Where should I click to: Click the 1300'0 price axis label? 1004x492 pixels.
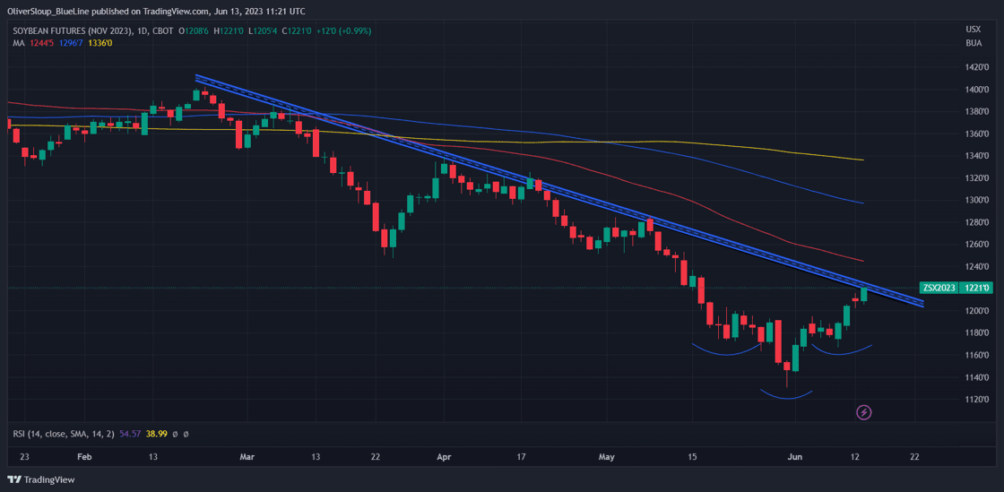coord(977,200)
